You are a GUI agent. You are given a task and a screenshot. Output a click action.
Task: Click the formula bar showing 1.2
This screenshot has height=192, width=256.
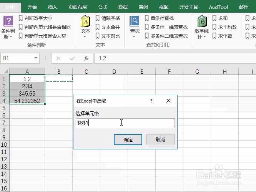click(x=175, y=58)
